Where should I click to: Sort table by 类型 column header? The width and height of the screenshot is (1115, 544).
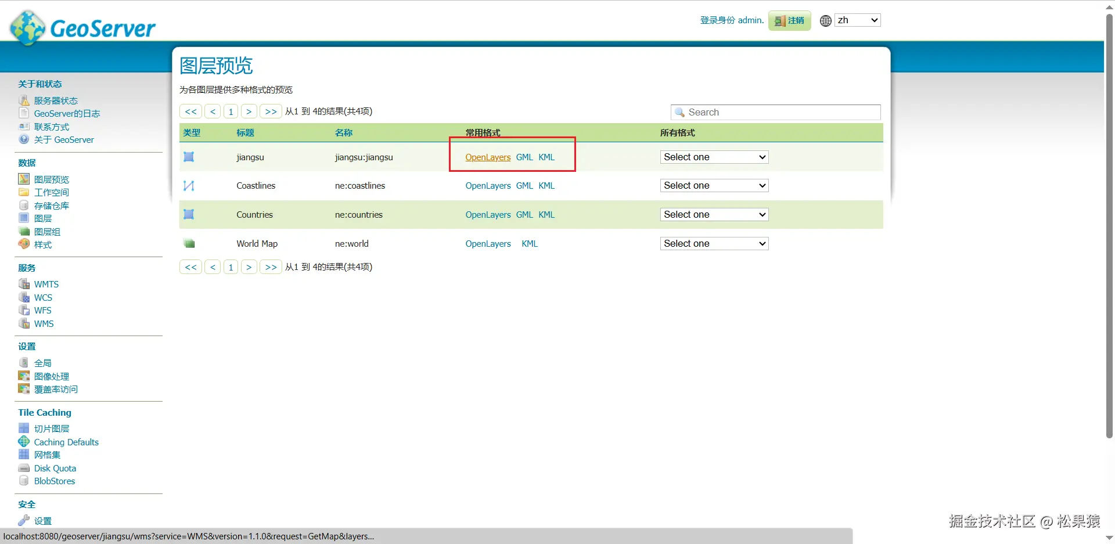point(192,133)
